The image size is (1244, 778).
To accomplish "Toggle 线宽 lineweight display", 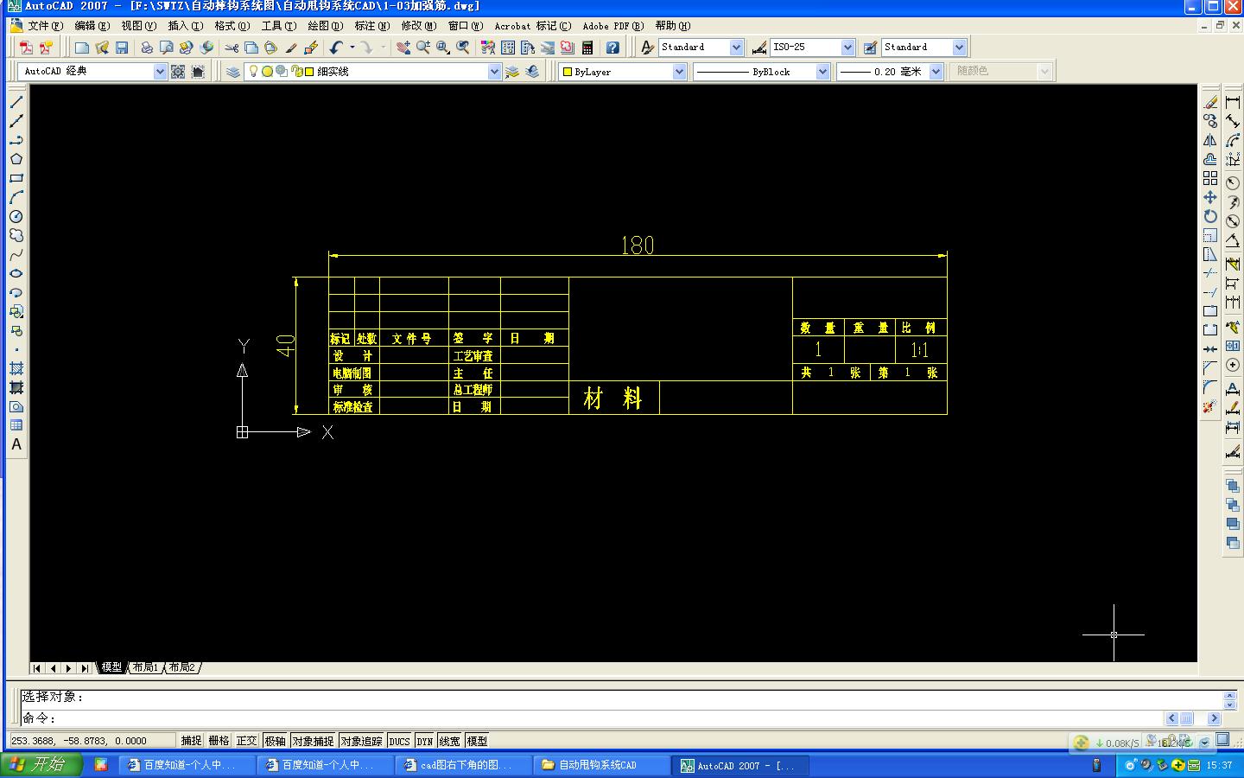I will [450, 741].
